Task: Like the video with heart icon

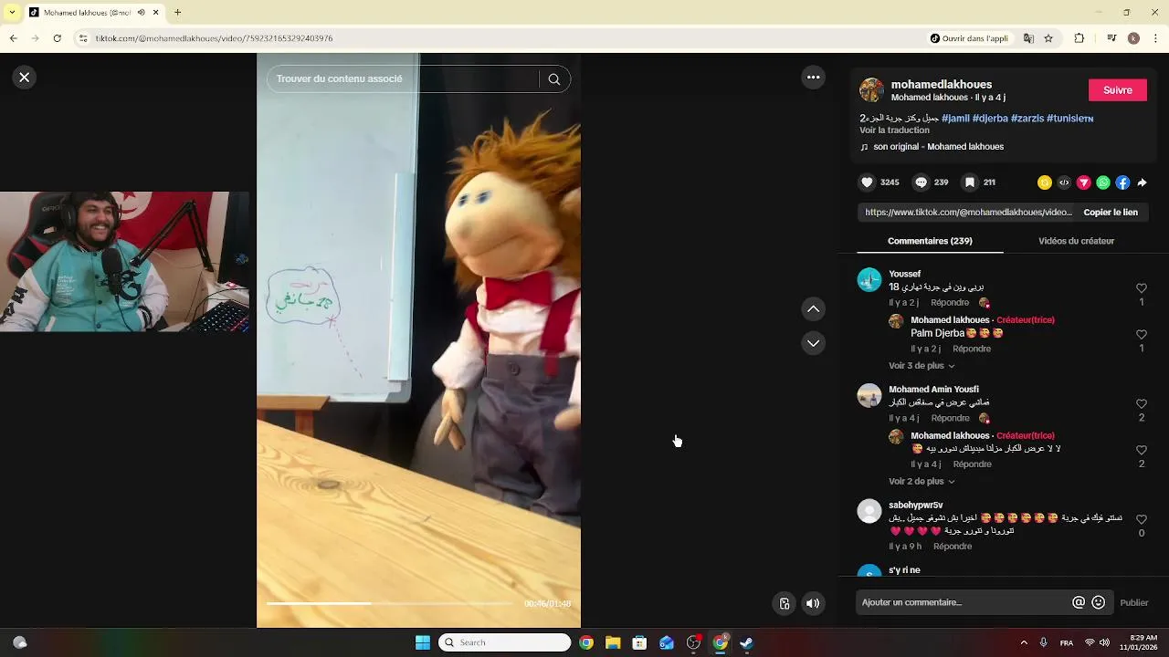Action: pyautogui.click(x=867, y=182)
